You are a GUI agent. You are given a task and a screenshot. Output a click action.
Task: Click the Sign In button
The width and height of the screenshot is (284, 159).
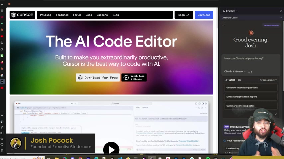pos(184,15)
